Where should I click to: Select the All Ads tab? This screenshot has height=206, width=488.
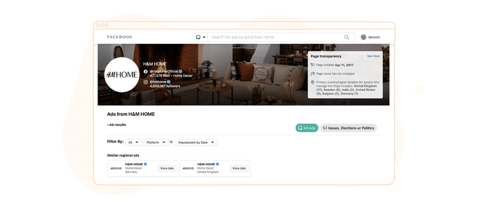(x=307, y=128)
